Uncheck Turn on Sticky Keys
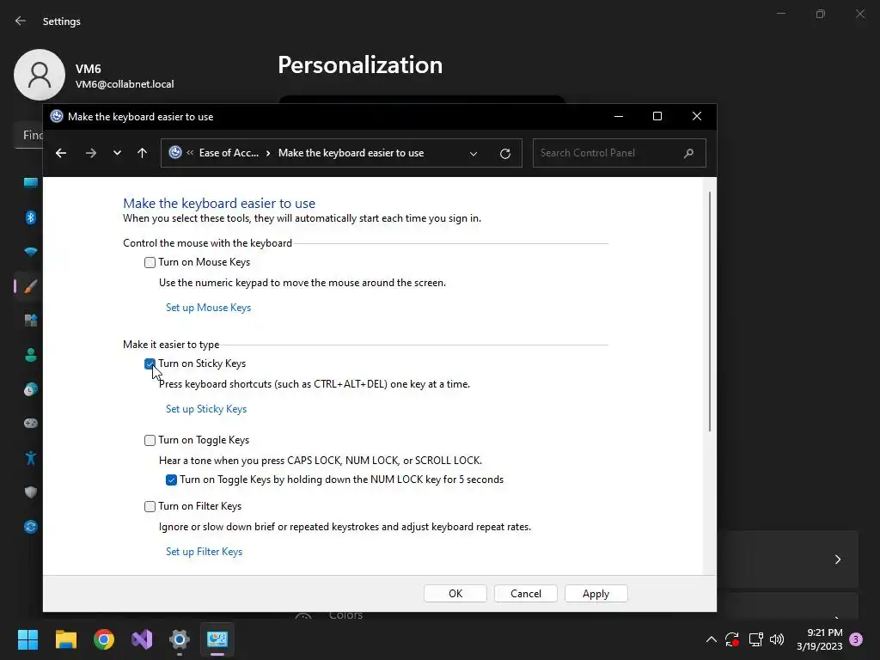 click(150, 364)
